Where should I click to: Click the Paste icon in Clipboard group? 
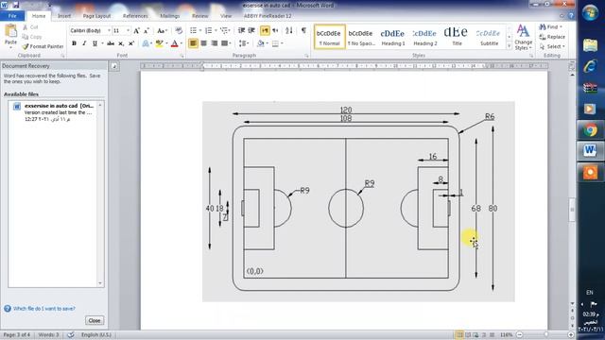[10, 31]
